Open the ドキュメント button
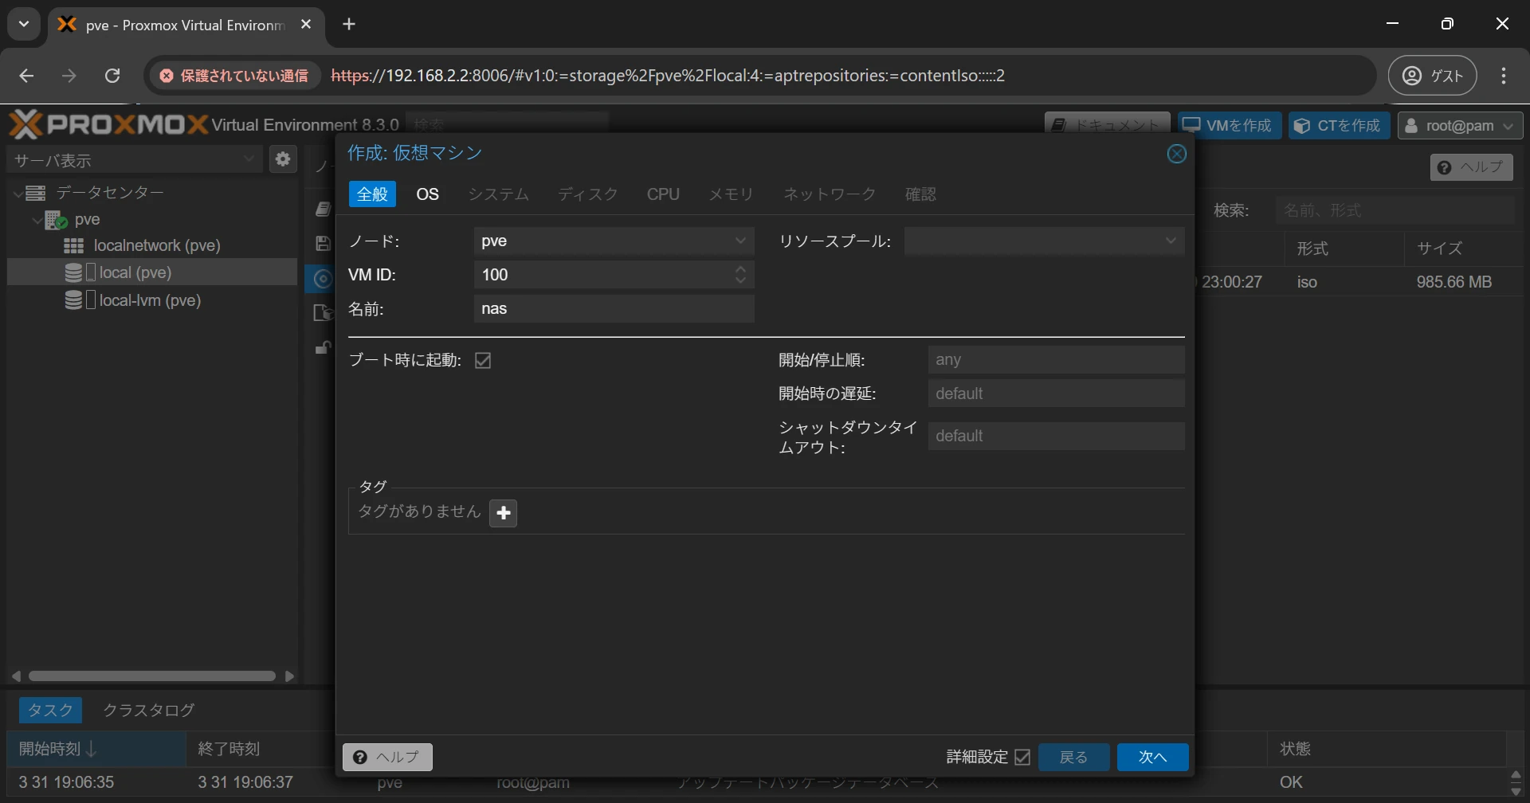Image resolution: width=1530 pixels, height=803 pixels. [x=1107, y=123]
